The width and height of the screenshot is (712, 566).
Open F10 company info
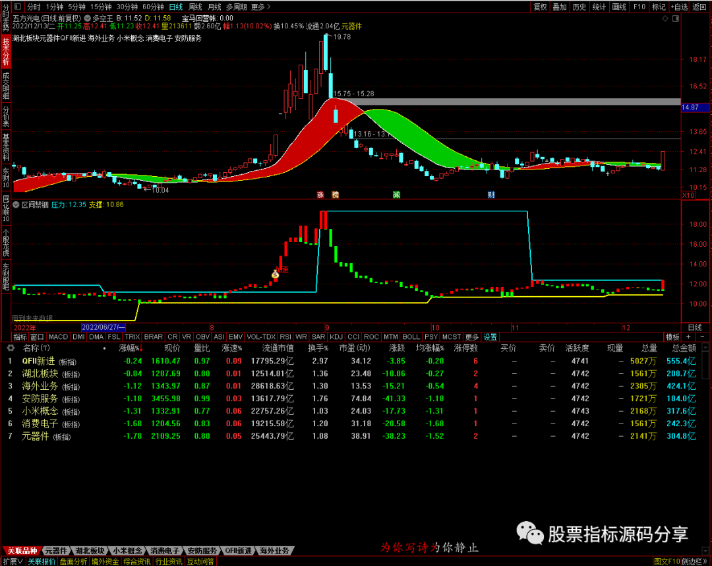(639, 7)
